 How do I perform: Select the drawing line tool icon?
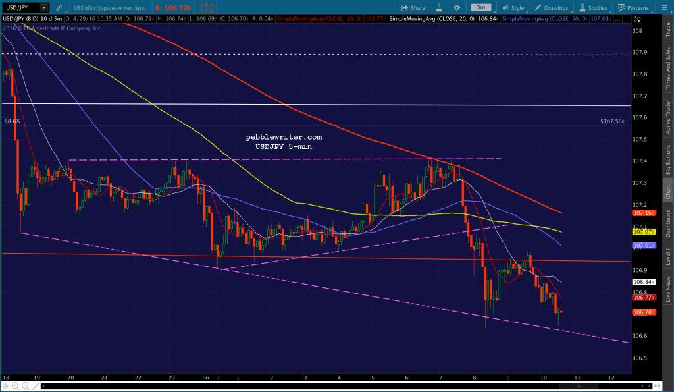(36, 386)
